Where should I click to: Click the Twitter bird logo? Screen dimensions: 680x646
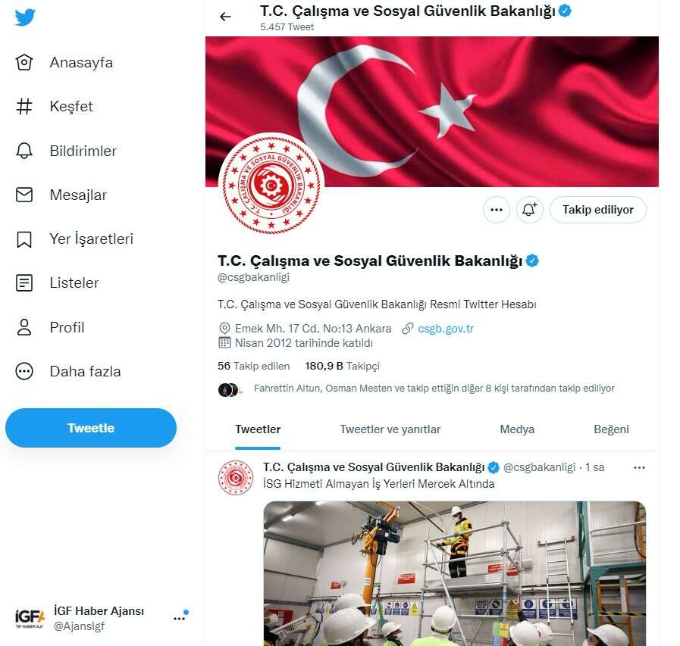pyautogui.click(x=25, y=17)
